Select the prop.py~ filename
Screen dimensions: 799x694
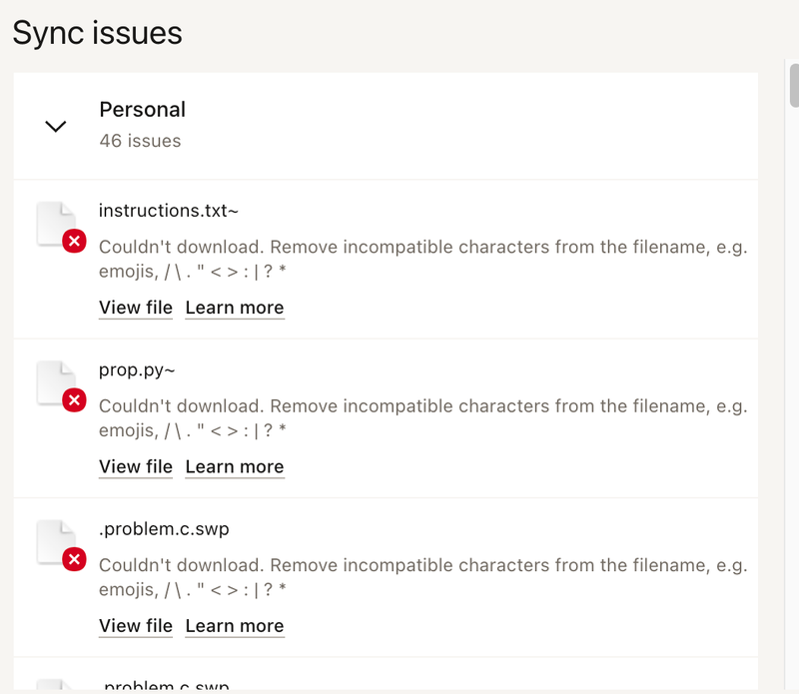coord(138,370)
